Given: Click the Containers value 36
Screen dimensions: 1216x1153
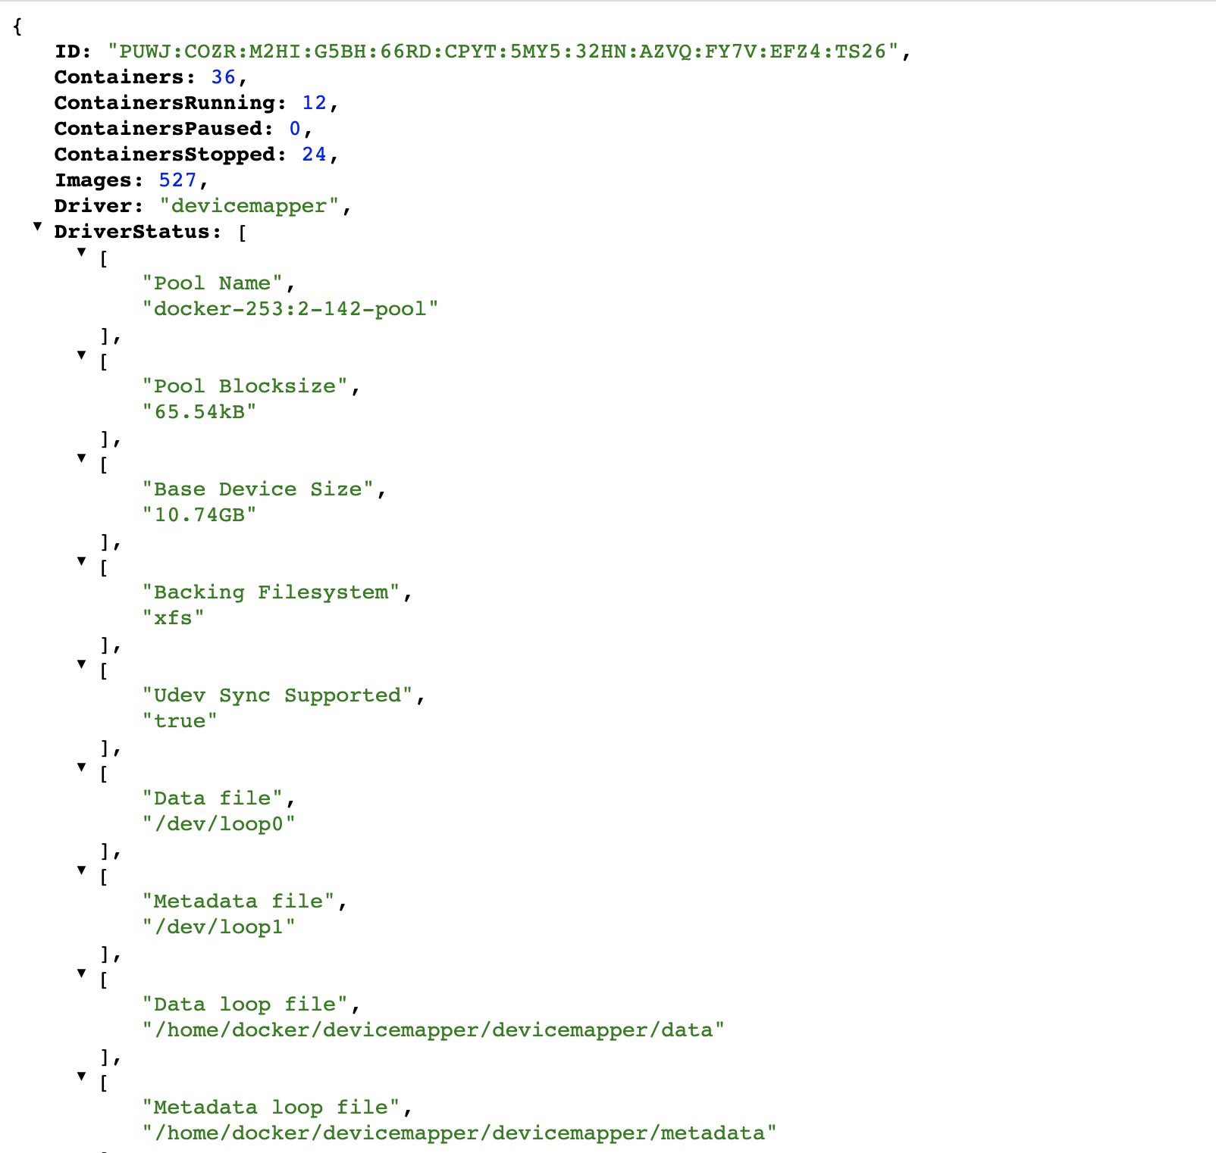Looking at the screenshot, I should pyautogui.click(x=224, y=77).
